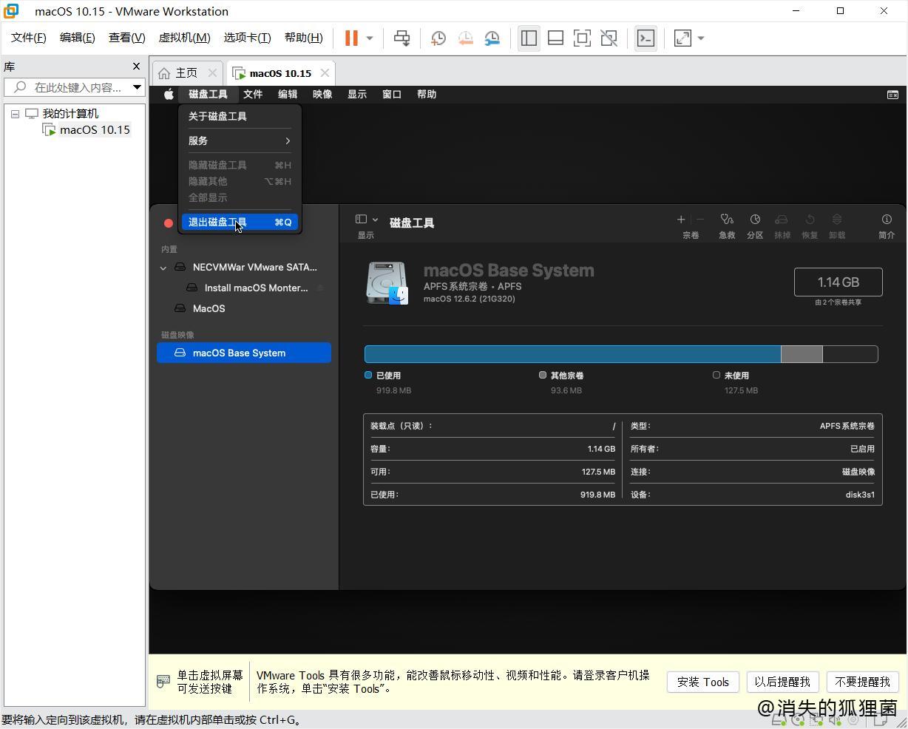Screen dimensions: 908x729
Task: Click the red close dot of Disk Utility
Action: (x=169, y=223)
